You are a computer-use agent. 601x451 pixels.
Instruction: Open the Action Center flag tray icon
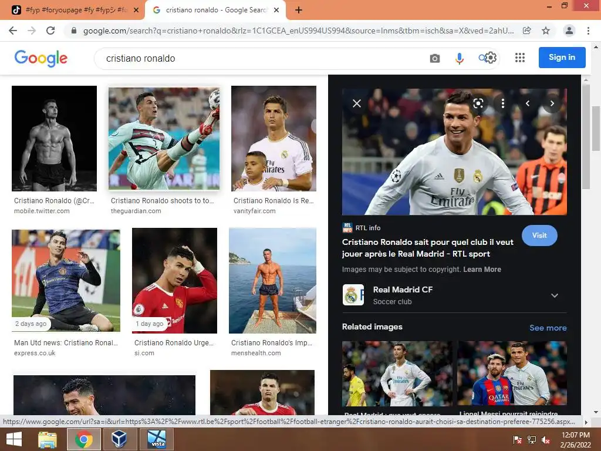(517, 440)
